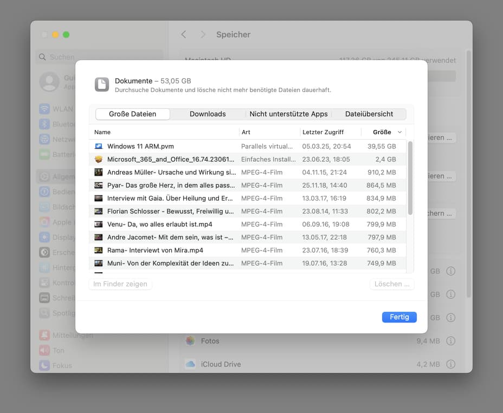503x413 pixels.
Task: Click the Einfaches Install... type cell
Action: coord(268,159)
